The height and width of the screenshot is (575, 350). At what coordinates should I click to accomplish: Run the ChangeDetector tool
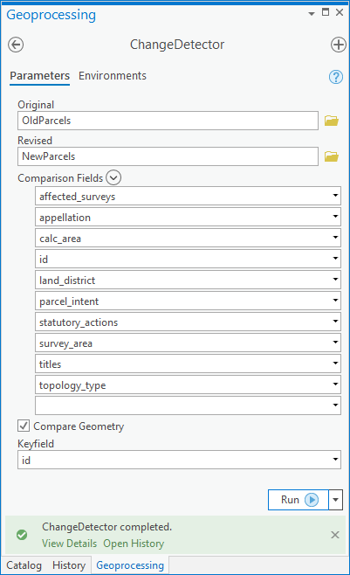click(x=299, y=500)
